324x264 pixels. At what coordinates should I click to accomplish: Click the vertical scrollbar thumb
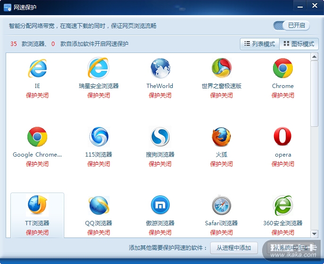point(314,94)
